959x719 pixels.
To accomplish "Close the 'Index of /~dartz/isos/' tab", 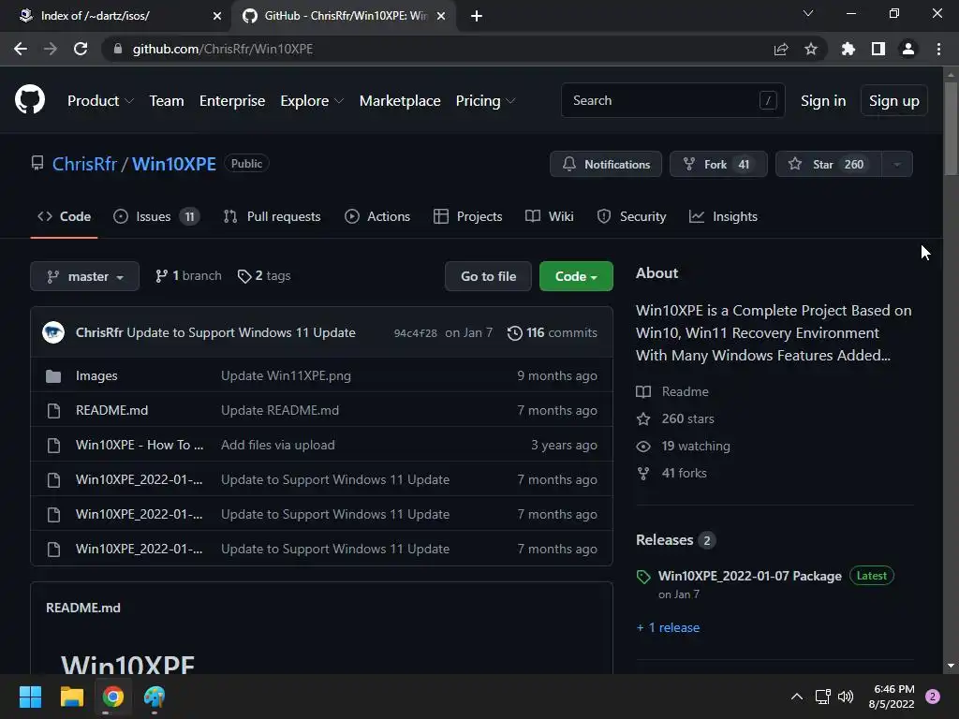I will [x=217, y=16].
